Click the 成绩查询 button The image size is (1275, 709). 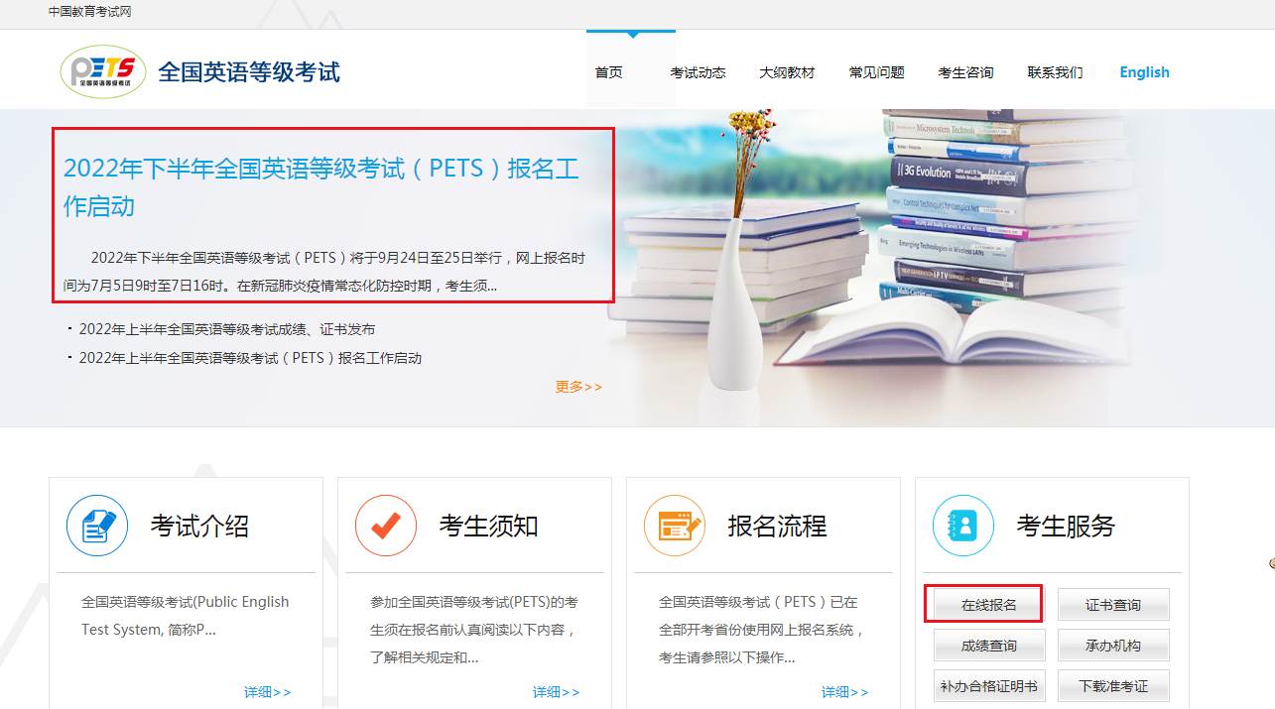click(x=988, y=646)
